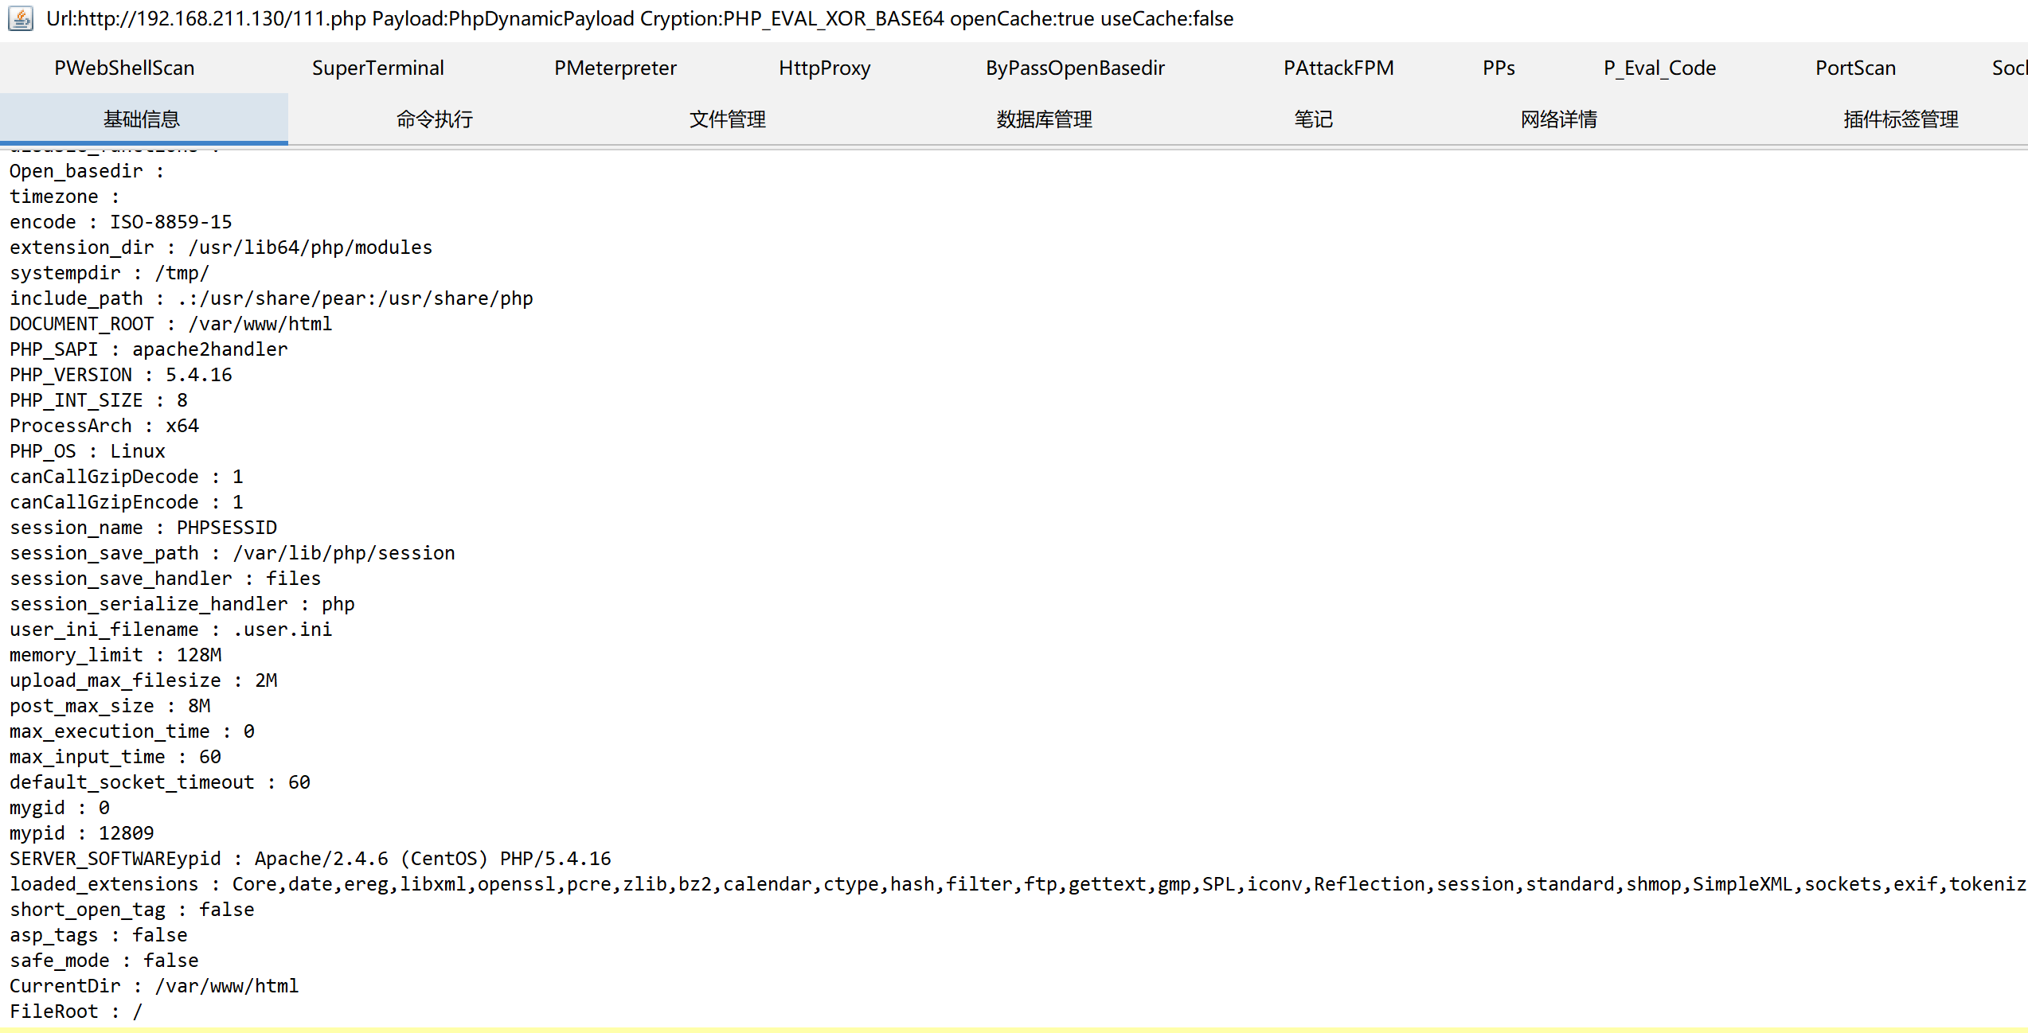Screen dimensions: 2028x1033
Task: Select the 基础信息 tab
Action: [x=142, y=119]
